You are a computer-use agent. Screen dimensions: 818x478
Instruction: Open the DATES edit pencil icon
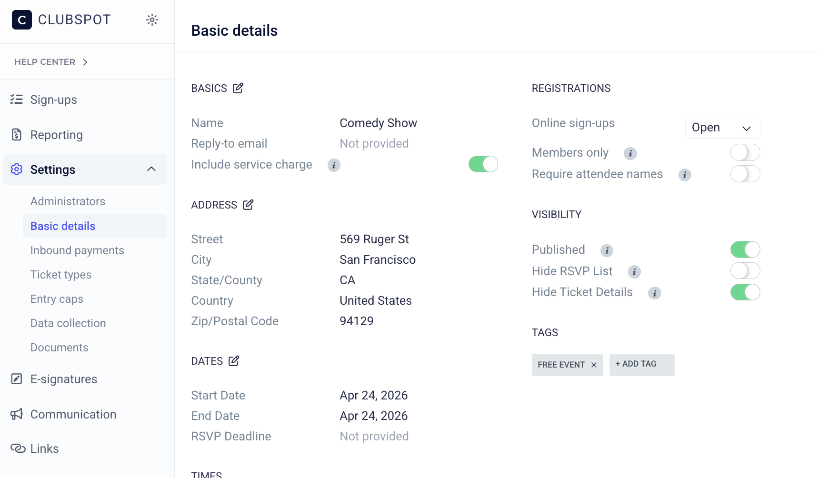[x=234, y=361]
